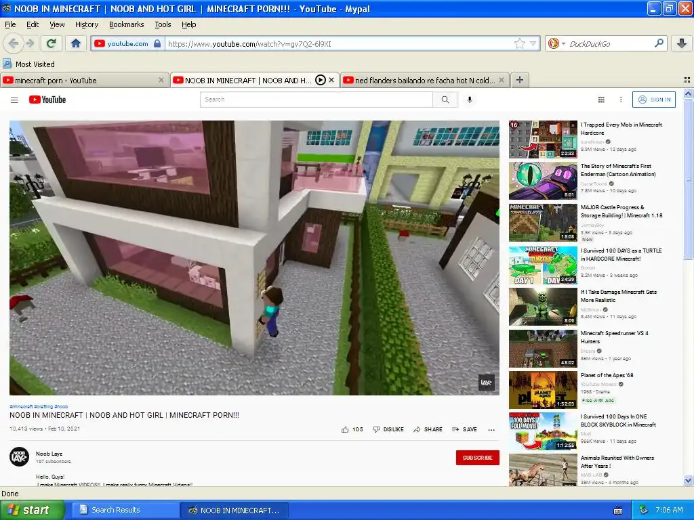The width and height of the screenshot is (694, 520).
Task: Share the video
Action: [428, 429]
